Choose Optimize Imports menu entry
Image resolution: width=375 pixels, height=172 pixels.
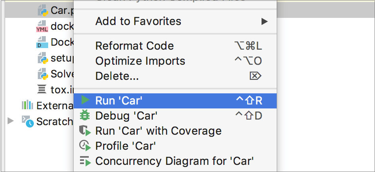pos(140,61)
